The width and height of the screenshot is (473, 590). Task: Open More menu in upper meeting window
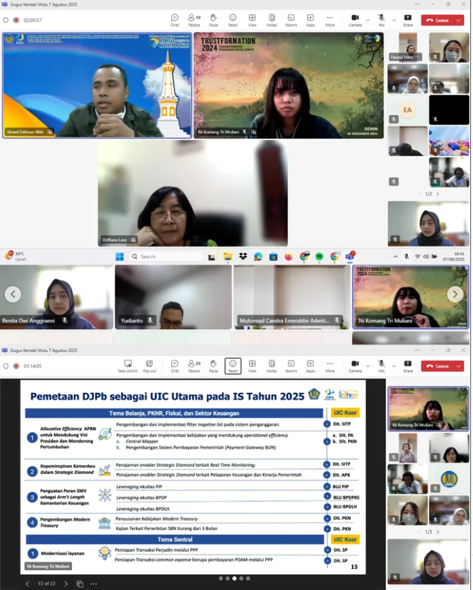pos(330,20)
